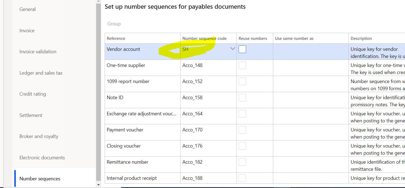Click the Group button above the grid

point(114,24)
